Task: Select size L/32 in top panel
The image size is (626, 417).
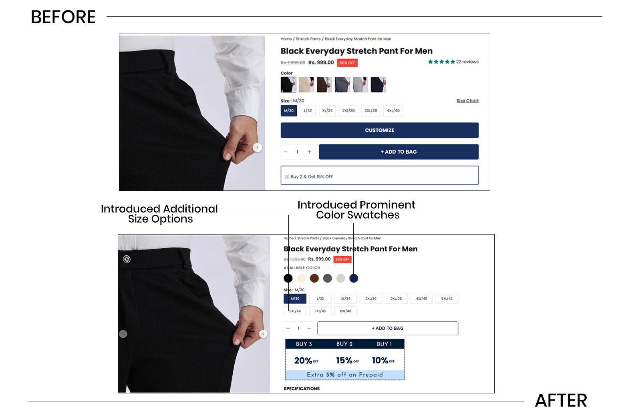Action: point(308,110)
